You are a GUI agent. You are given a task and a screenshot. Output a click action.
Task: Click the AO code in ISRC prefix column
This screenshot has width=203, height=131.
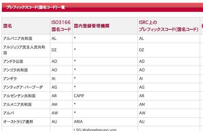142,70
